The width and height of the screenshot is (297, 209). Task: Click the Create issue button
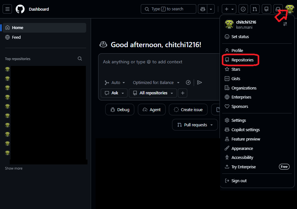(x=188, y=110)
